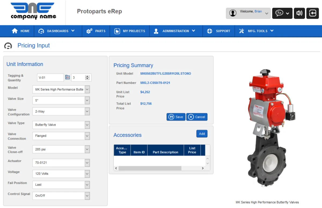
Task: Click the Support lifebuoy icon
Action: click(210, 31)
